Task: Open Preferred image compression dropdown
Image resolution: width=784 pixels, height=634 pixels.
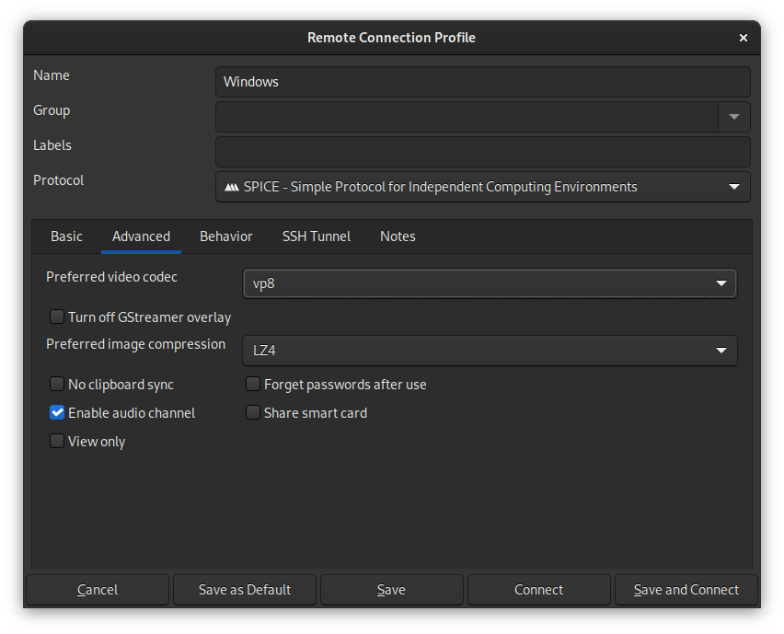Action: pos(490,351)
